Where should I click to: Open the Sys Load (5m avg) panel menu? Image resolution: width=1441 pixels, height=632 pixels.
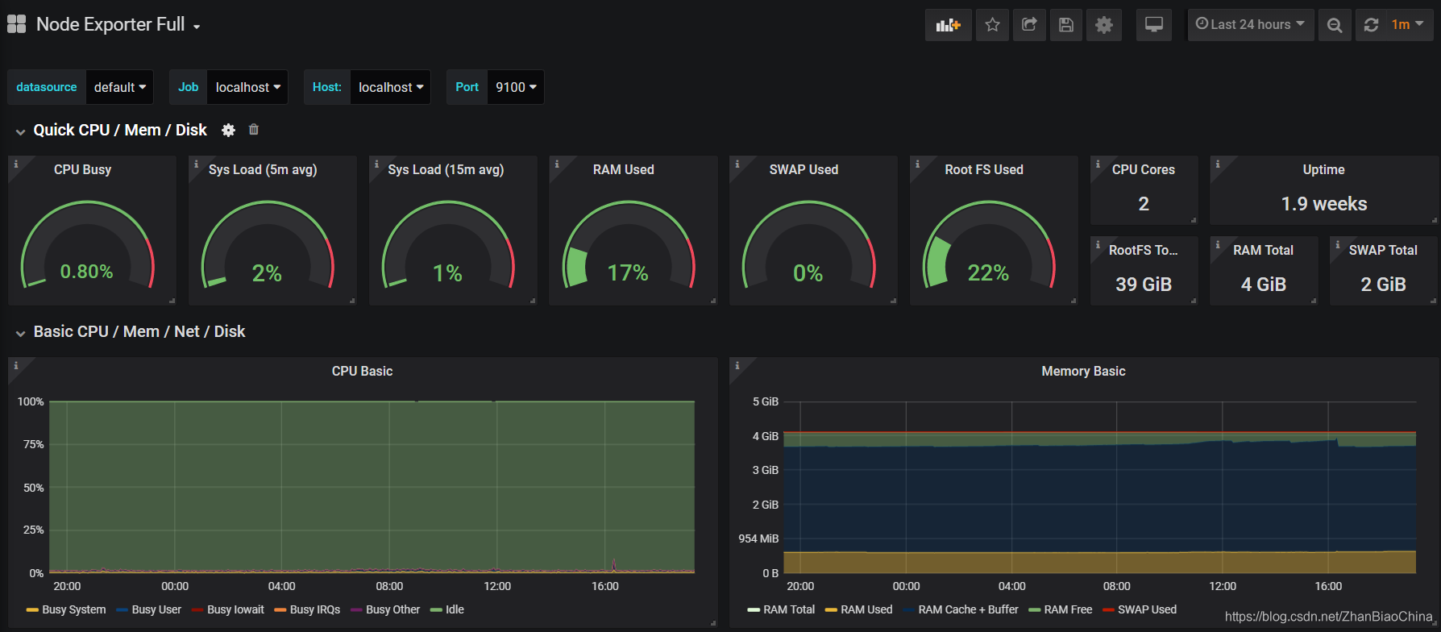tap(263, 169)
